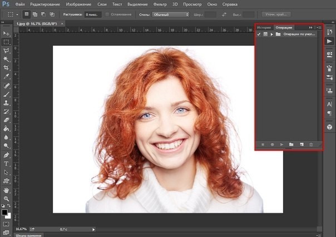Open the Слои menu
This screenshot has width=336, height=237.
pyautogui.click(x=102, y=4)
